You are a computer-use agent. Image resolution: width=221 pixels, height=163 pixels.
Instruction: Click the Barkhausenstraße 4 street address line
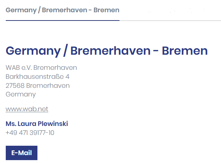[37, 77]
